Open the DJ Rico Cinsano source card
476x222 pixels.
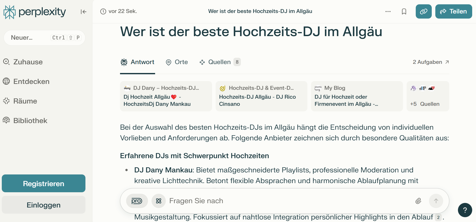click(x=261, y=96)
